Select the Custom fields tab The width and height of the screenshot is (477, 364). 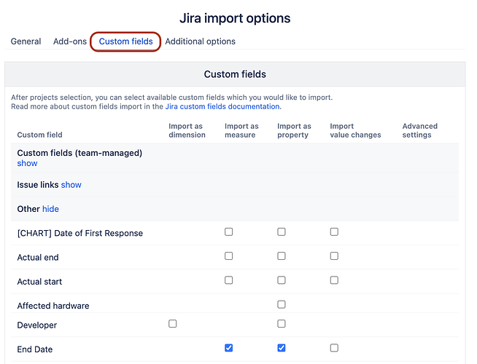click(x=125, y=41)
